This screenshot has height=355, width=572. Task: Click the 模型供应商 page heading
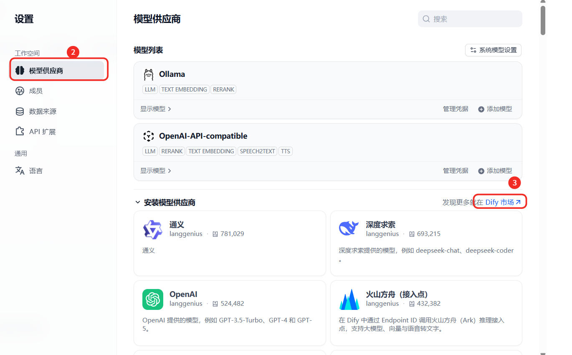pos(157,19)
